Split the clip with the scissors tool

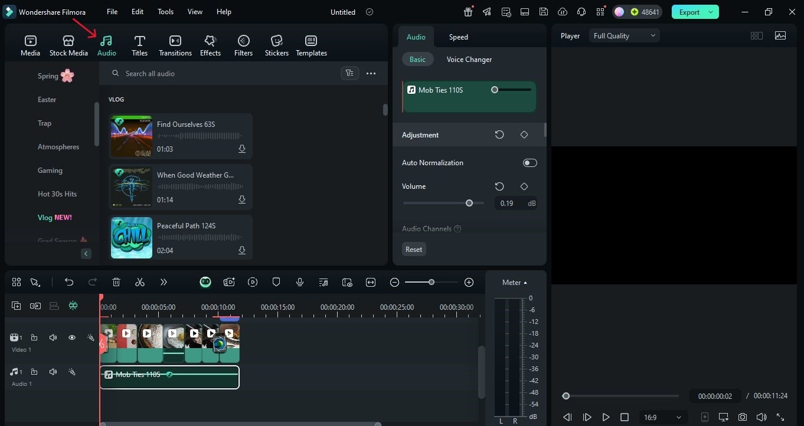[x=140, y=283]
